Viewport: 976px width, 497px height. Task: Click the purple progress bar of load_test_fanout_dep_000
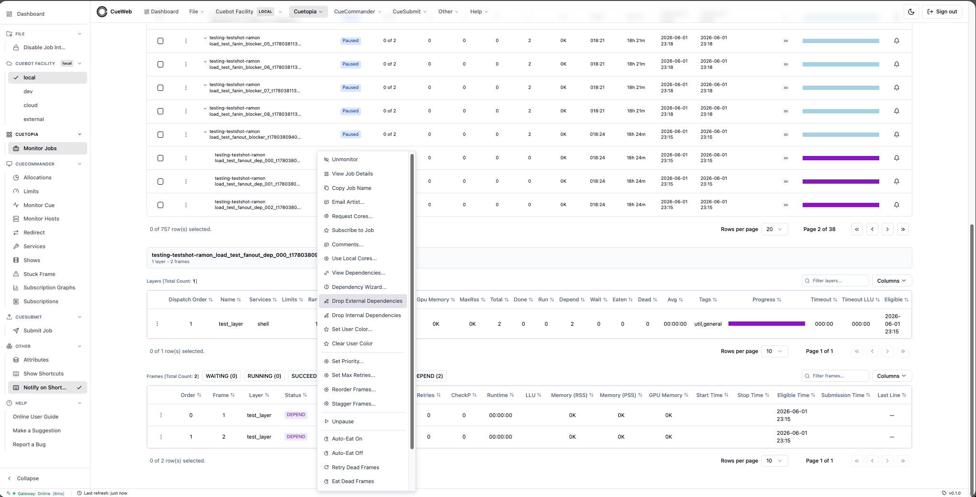[840, 158]
